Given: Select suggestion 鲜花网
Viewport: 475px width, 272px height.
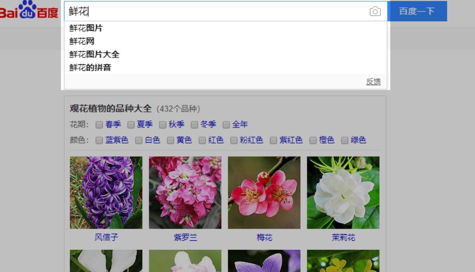Looking at the screenshot, I should click(x=82, y=41).
